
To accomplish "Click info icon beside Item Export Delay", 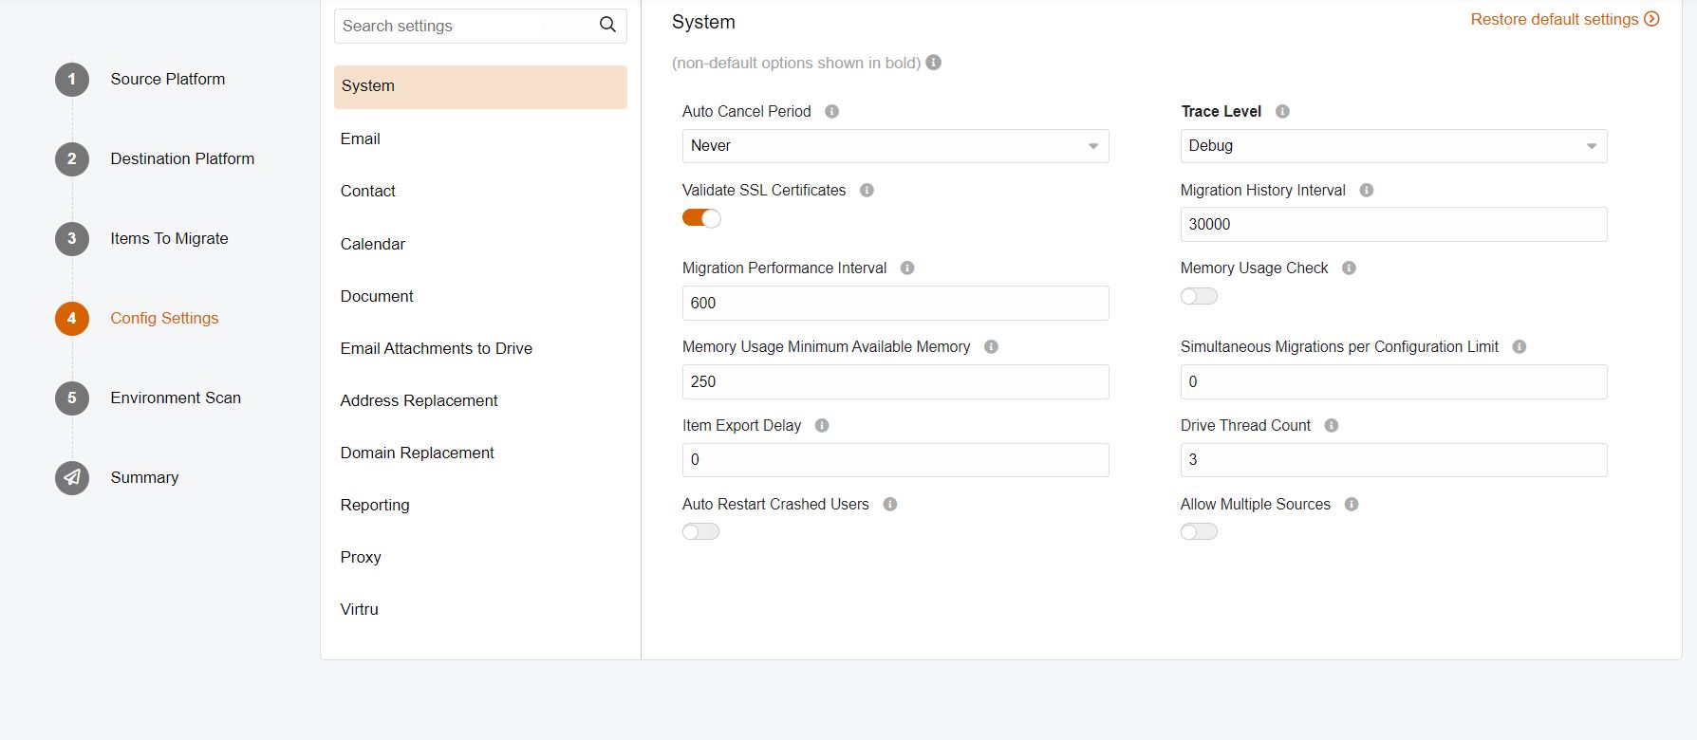I will pos(822,426).
